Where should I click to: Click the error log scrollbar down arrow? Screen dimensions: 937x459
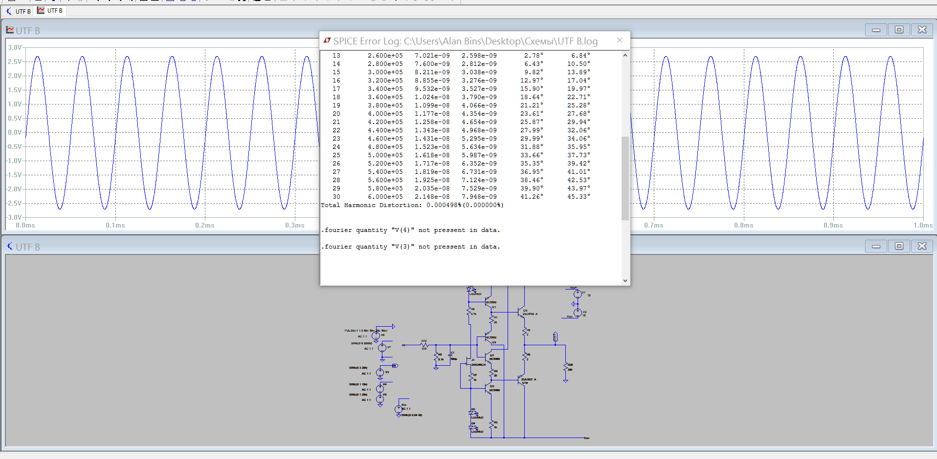tap(625, 280)
